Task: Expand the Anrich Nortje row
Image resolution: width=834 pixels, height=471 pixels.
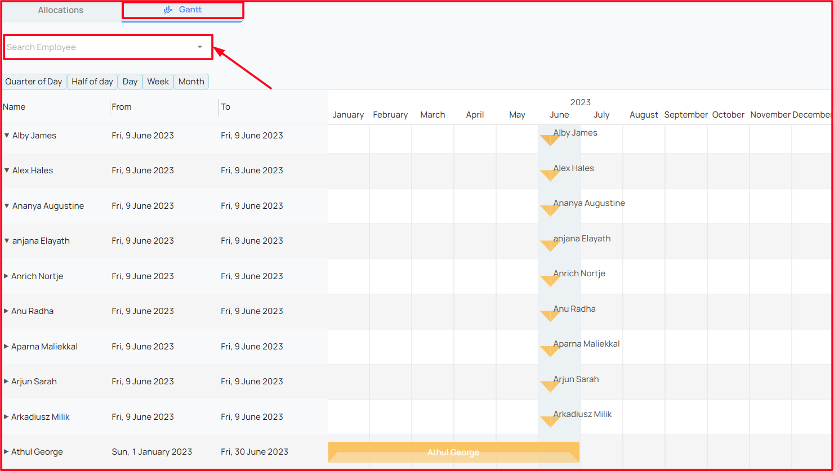Action: pos(6,276)
